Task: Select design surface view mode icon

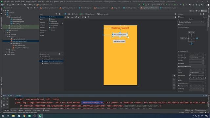Action: pyautogui.click(x=65, y=14)
